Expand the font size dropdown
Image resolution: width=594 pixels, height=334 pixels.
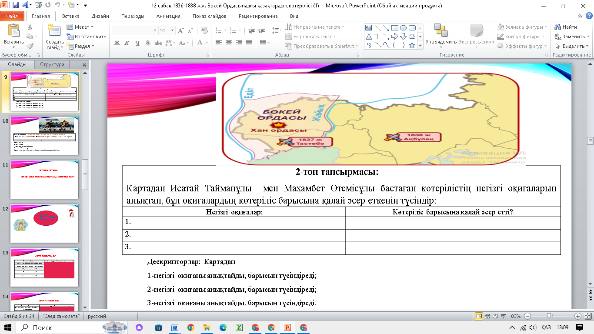click(x=171, y=30)
